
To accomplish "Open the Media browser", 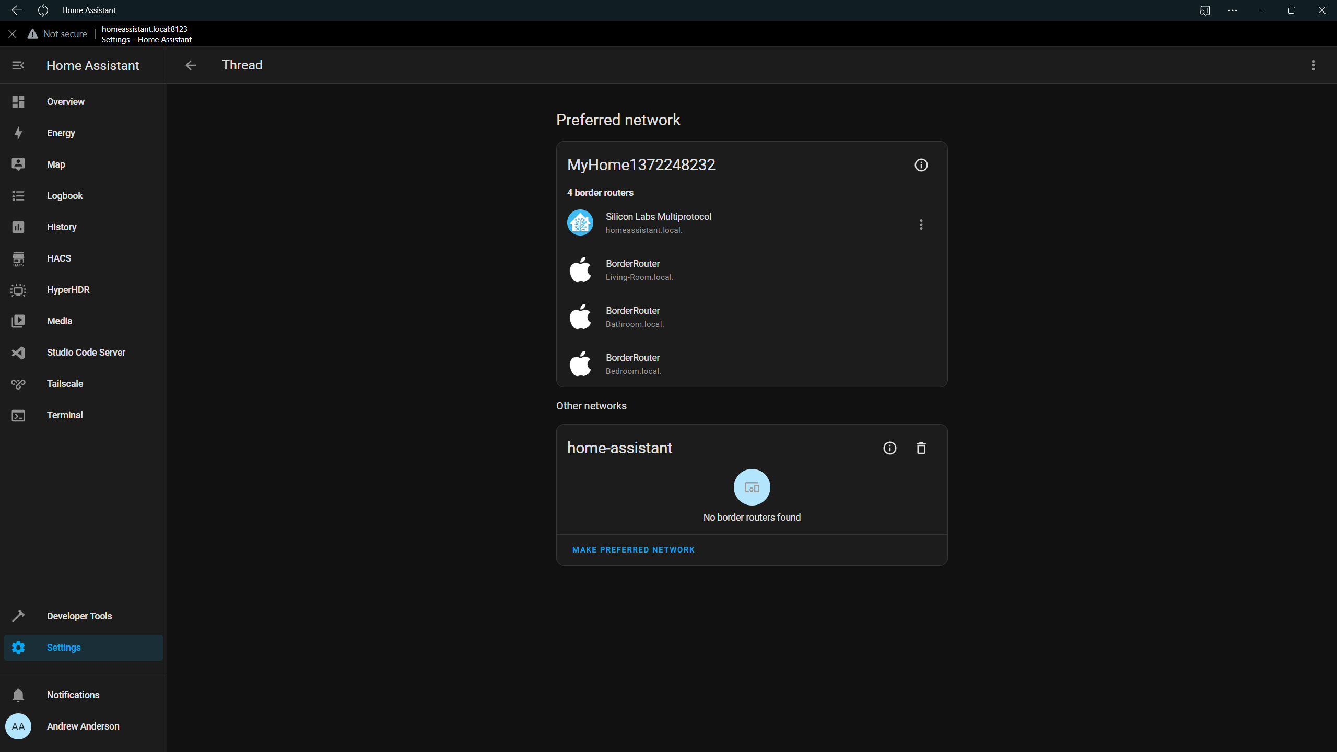I will click(60, 321).
